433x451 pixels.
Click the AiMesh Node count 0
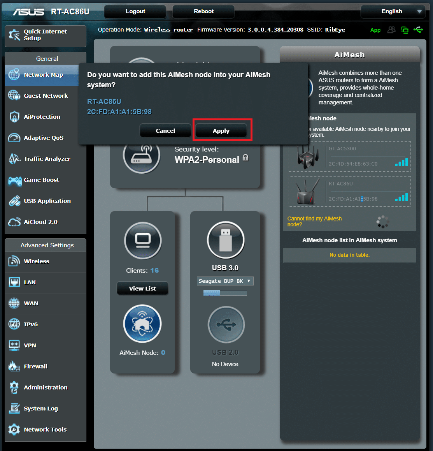tap(163, 352)
